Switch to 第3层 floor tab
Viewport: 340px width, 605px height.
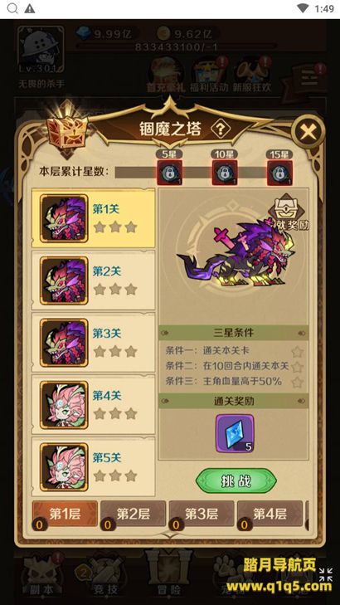(x=202, y=515)
